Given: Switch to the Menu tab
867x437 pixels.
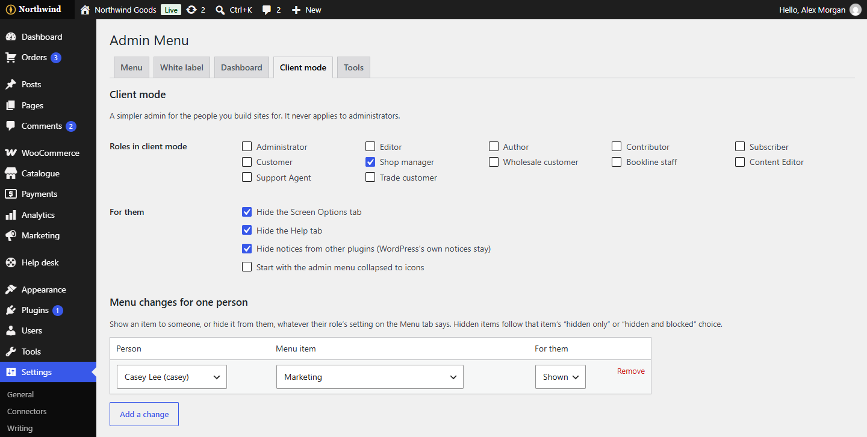Looking at the screenshot, I should tap(131, 67).
